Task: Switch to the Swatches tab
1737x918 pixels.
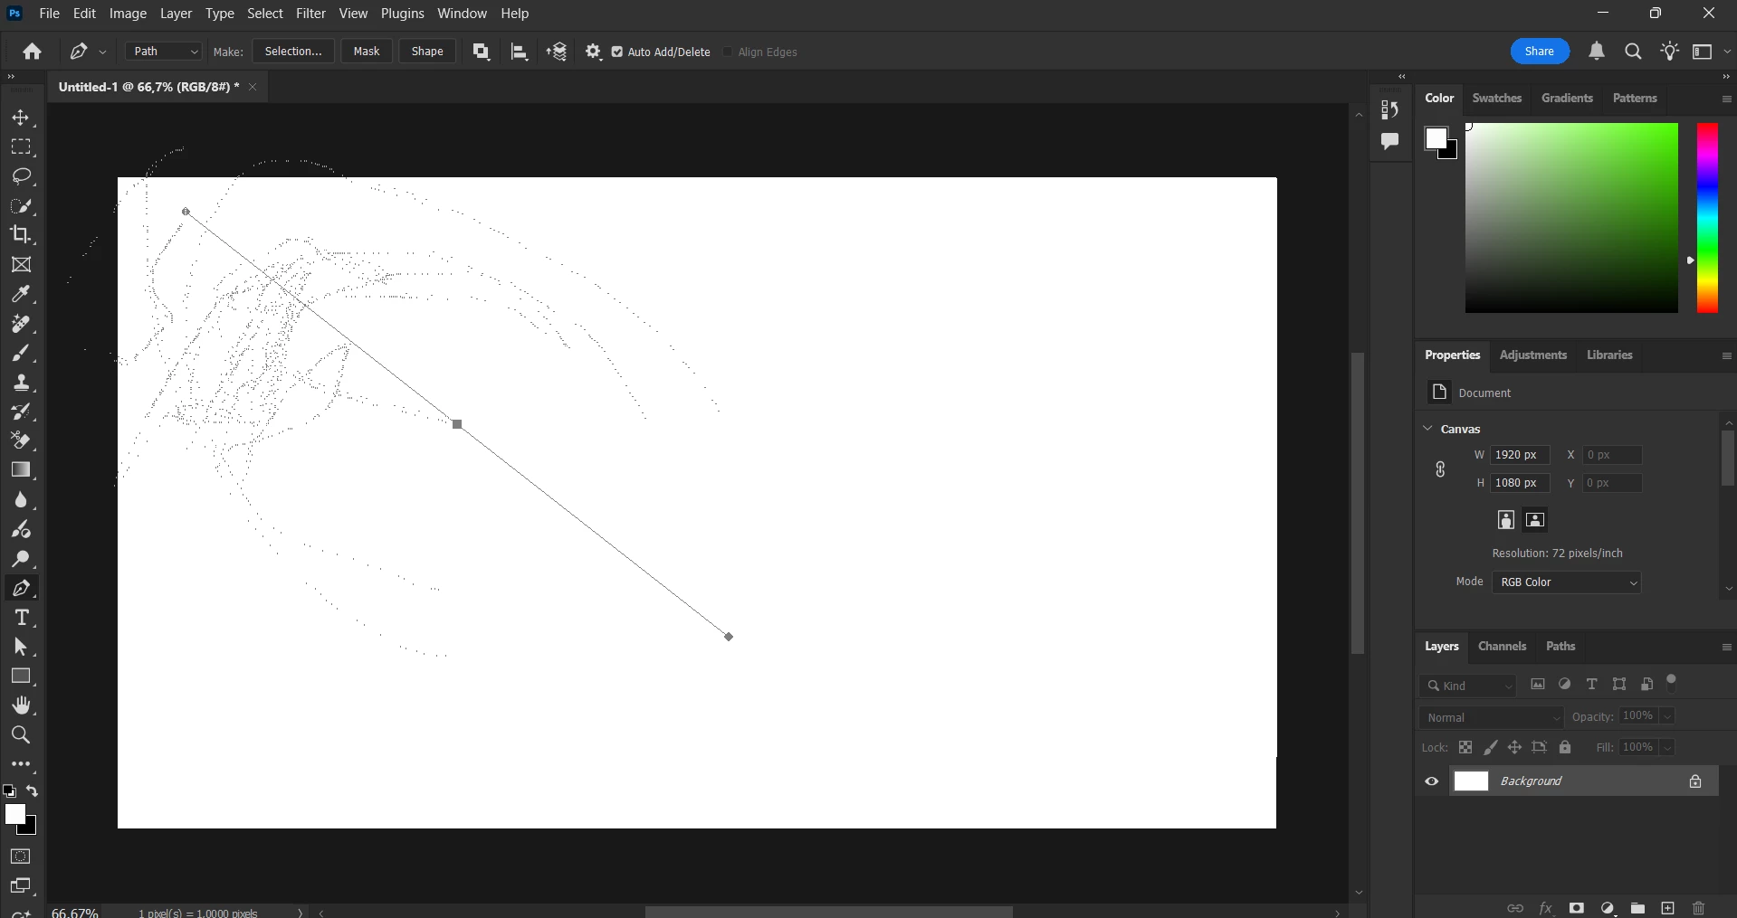Action: pyautogui.click(x=1496, y=98)
